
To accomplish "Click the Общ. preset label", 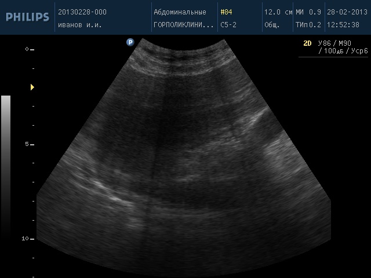I will coord(272,25).
